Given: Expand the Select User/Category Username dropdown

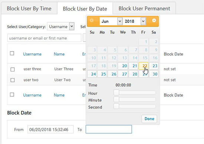Looking at the screenshot, I should [x=60, y=27].
